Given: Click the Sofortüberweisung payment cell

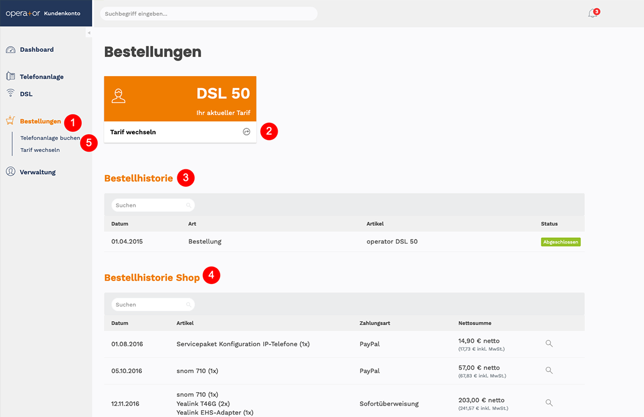Looking at the screenshot, I should 389,404.
